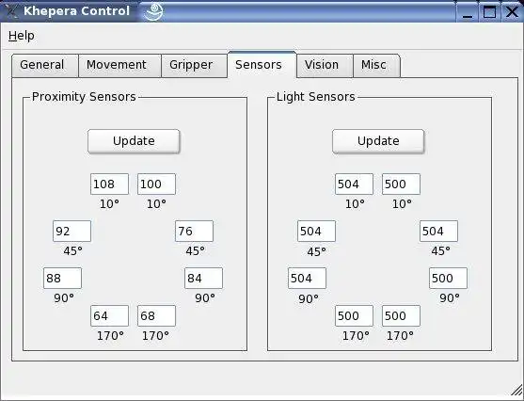Click the 10° label under proximity 108
This screenshot has width=524, height=401.
[109, 203]
